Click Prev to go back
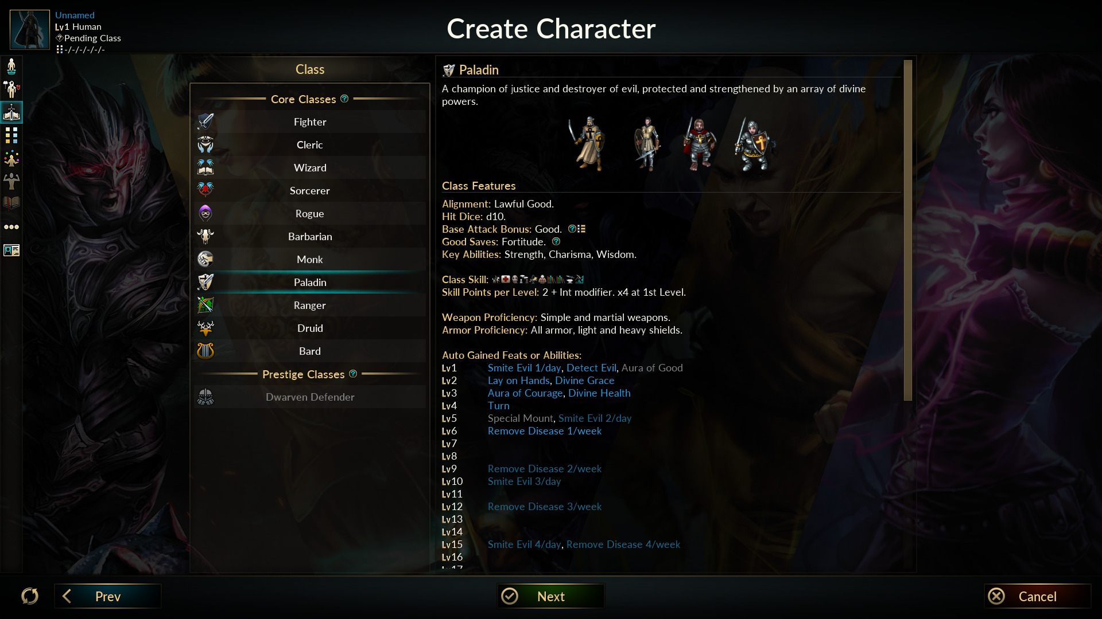This screenshot has height=619, width=1102. pos(107,596)
